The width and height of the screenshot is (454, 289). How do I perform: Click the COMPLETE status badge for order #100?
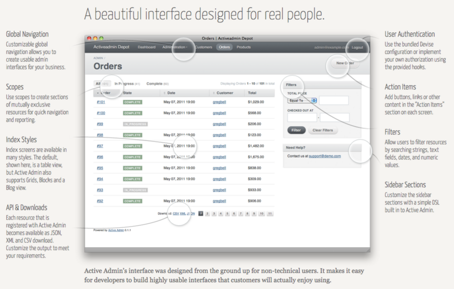pyautogui.click(x=132, y=113)
